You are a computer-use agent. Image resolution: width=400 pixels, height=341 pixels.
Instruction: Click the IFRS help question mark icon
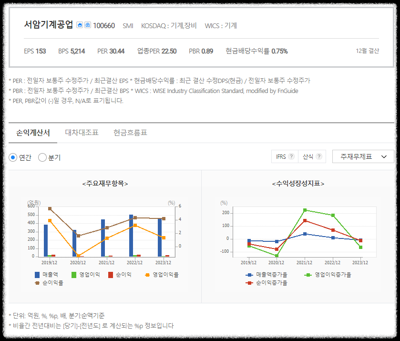click(x=291, y=156)
